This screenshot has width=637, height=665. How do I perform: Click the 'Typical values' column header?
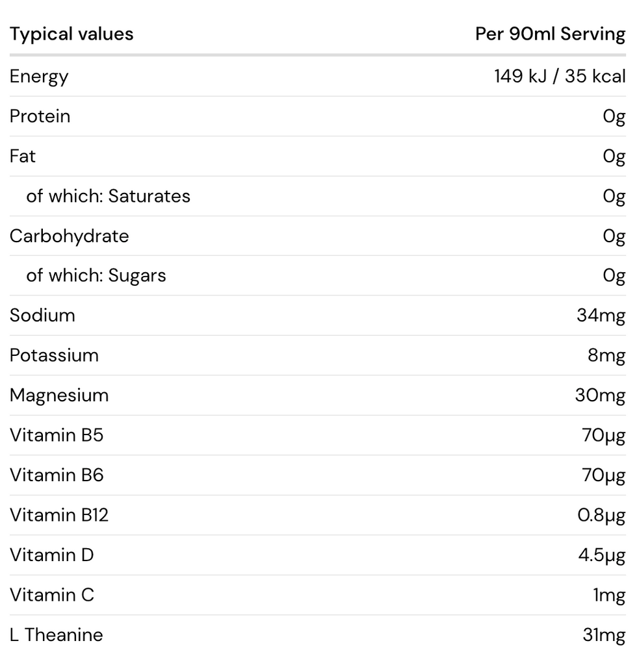tap(71, 34)
